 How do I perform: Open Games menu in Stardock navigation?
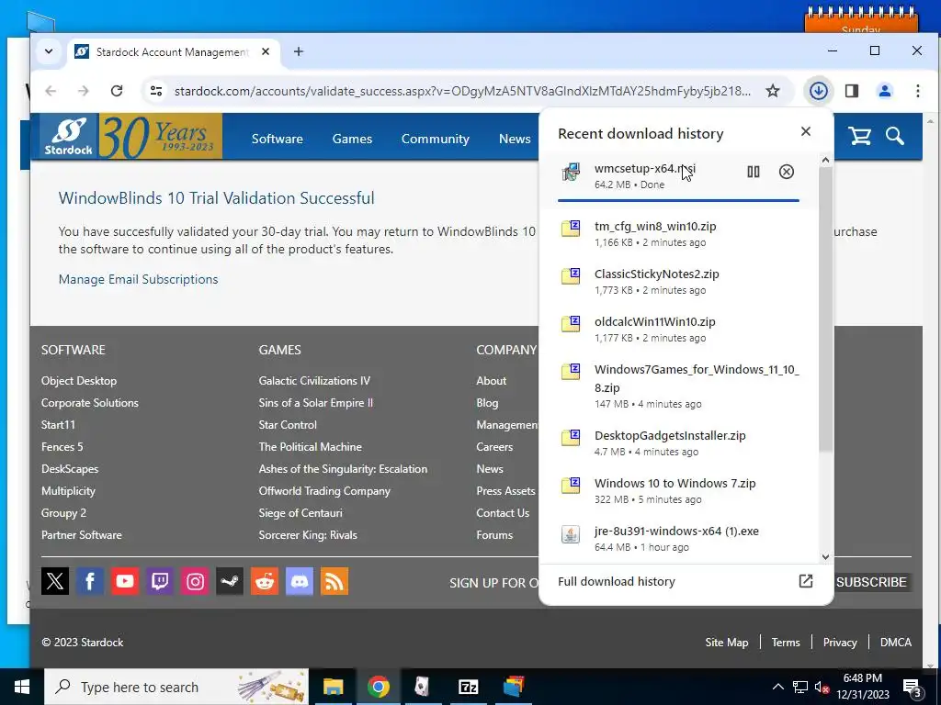(x=352, y=139)
